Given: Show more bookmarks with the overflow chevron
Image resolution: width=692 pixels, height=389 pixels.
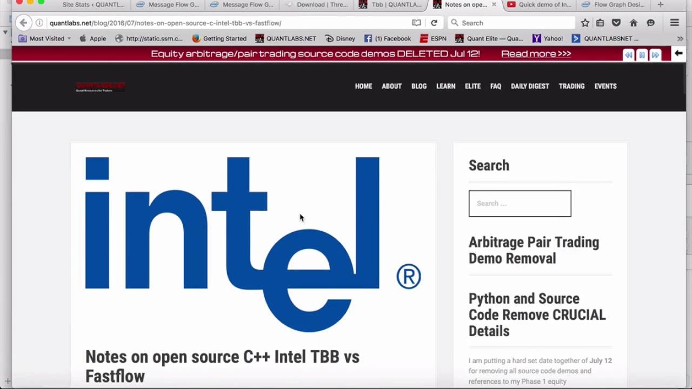Looking at the screenshot, I should [680, 38].
